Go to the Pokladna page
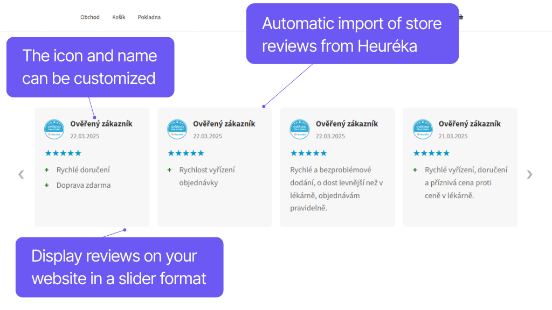The image size is (552, 310). (149, 17)
